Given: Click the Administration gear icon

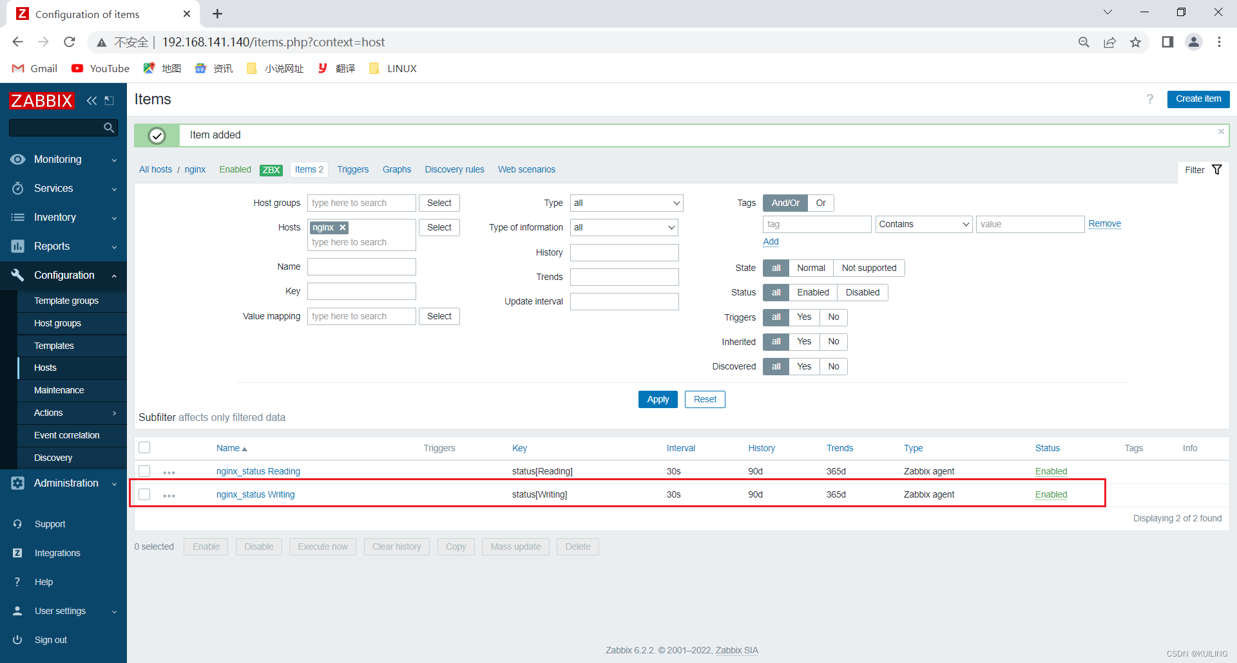Looking at the screenshot, I should click(x=18, y=483).
